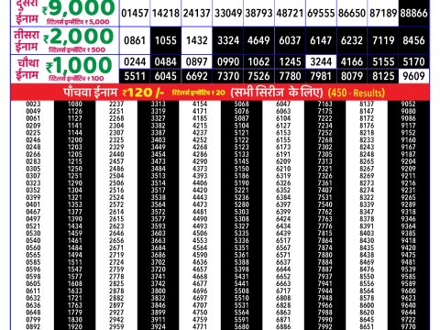This screenshot has height=330, width=440.
Task: Click the number "5155"
Action: 383,62
